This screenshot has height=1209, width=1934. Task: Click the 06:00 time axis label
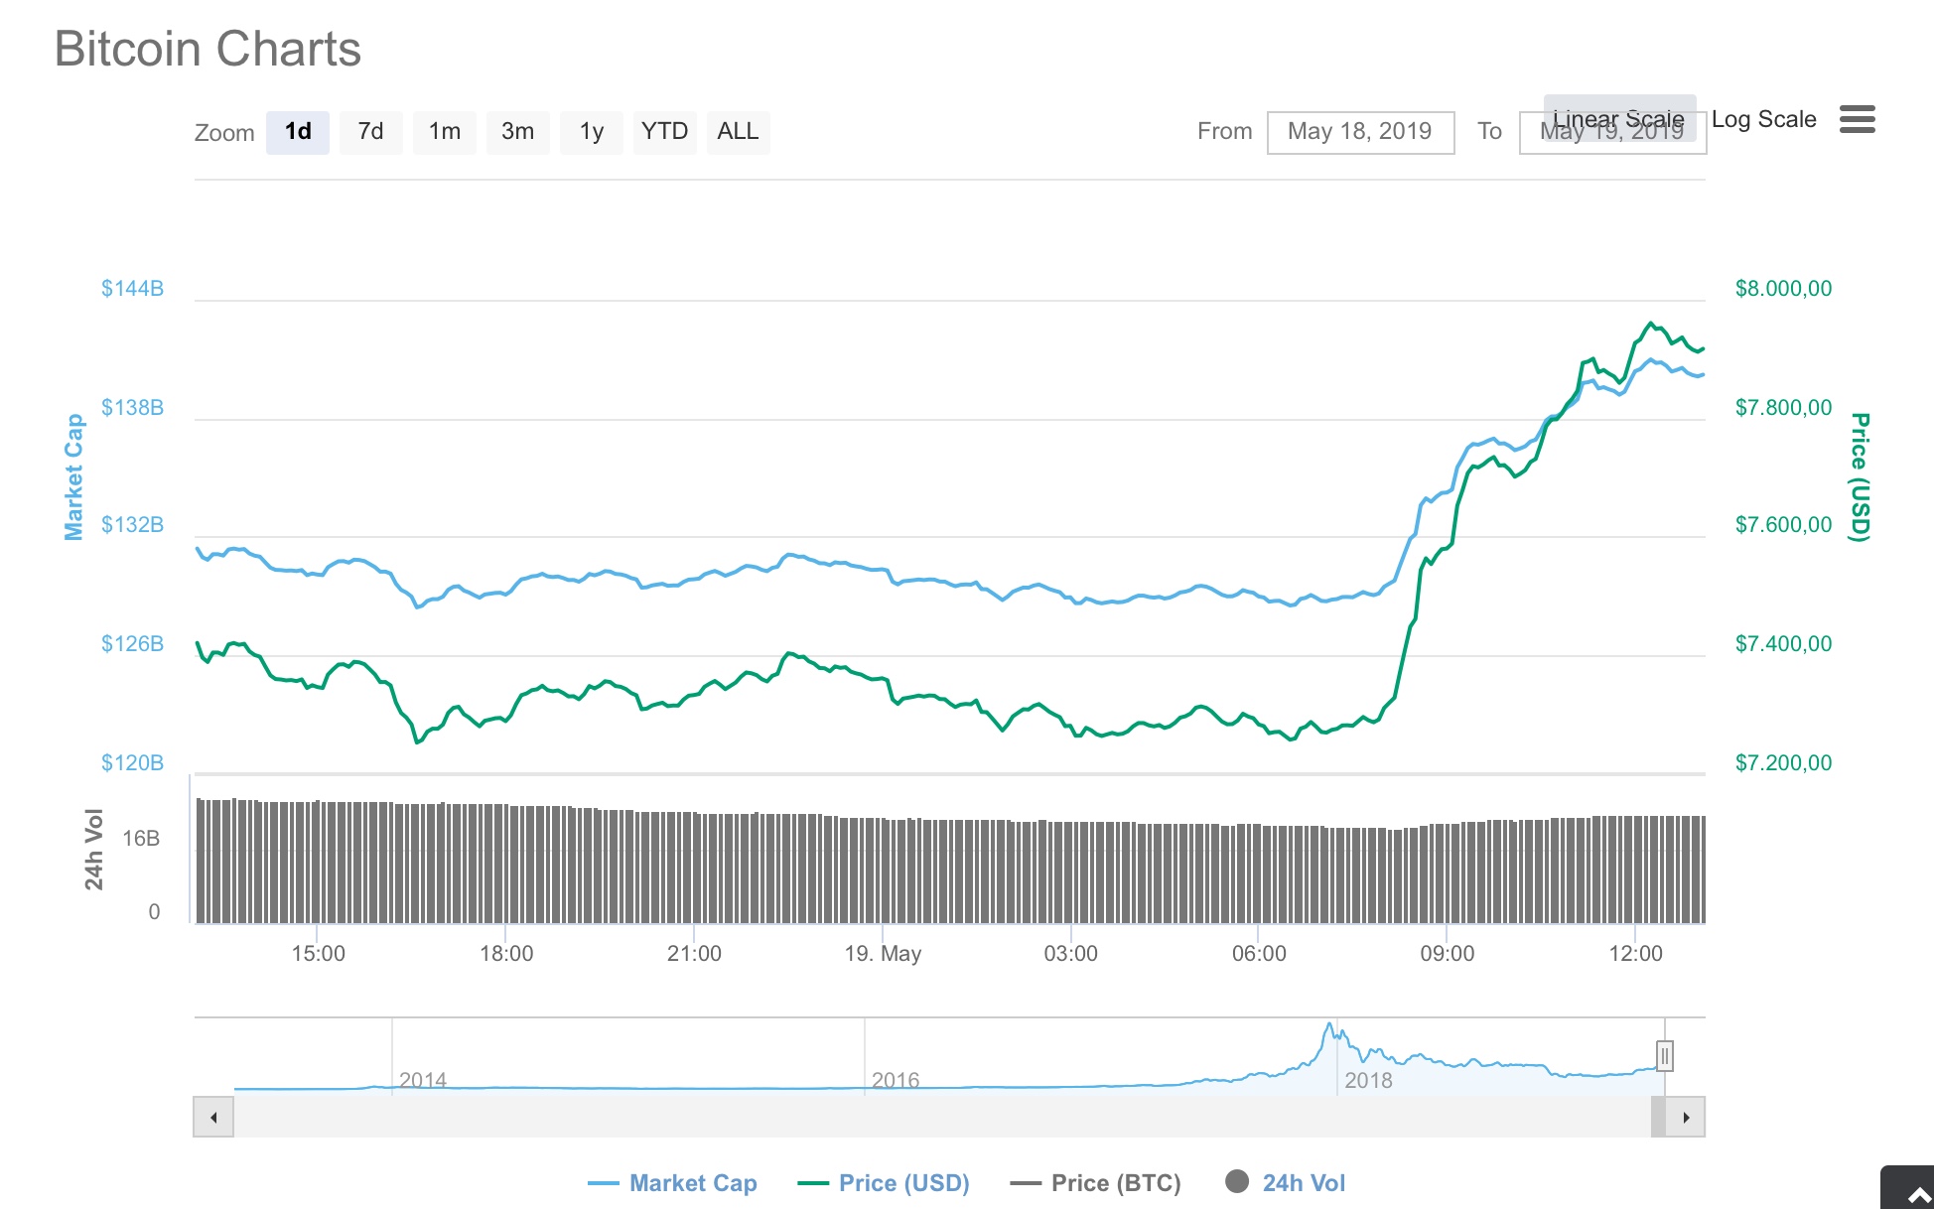(1259, 954)
